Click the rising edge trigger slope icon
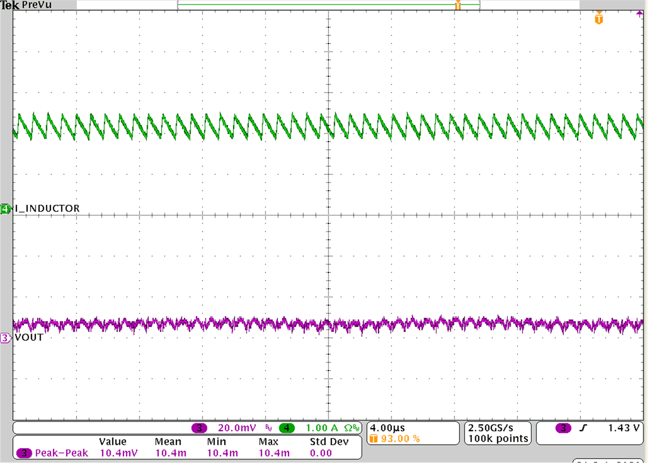The image size is (648, 463). tap(584, 427)
